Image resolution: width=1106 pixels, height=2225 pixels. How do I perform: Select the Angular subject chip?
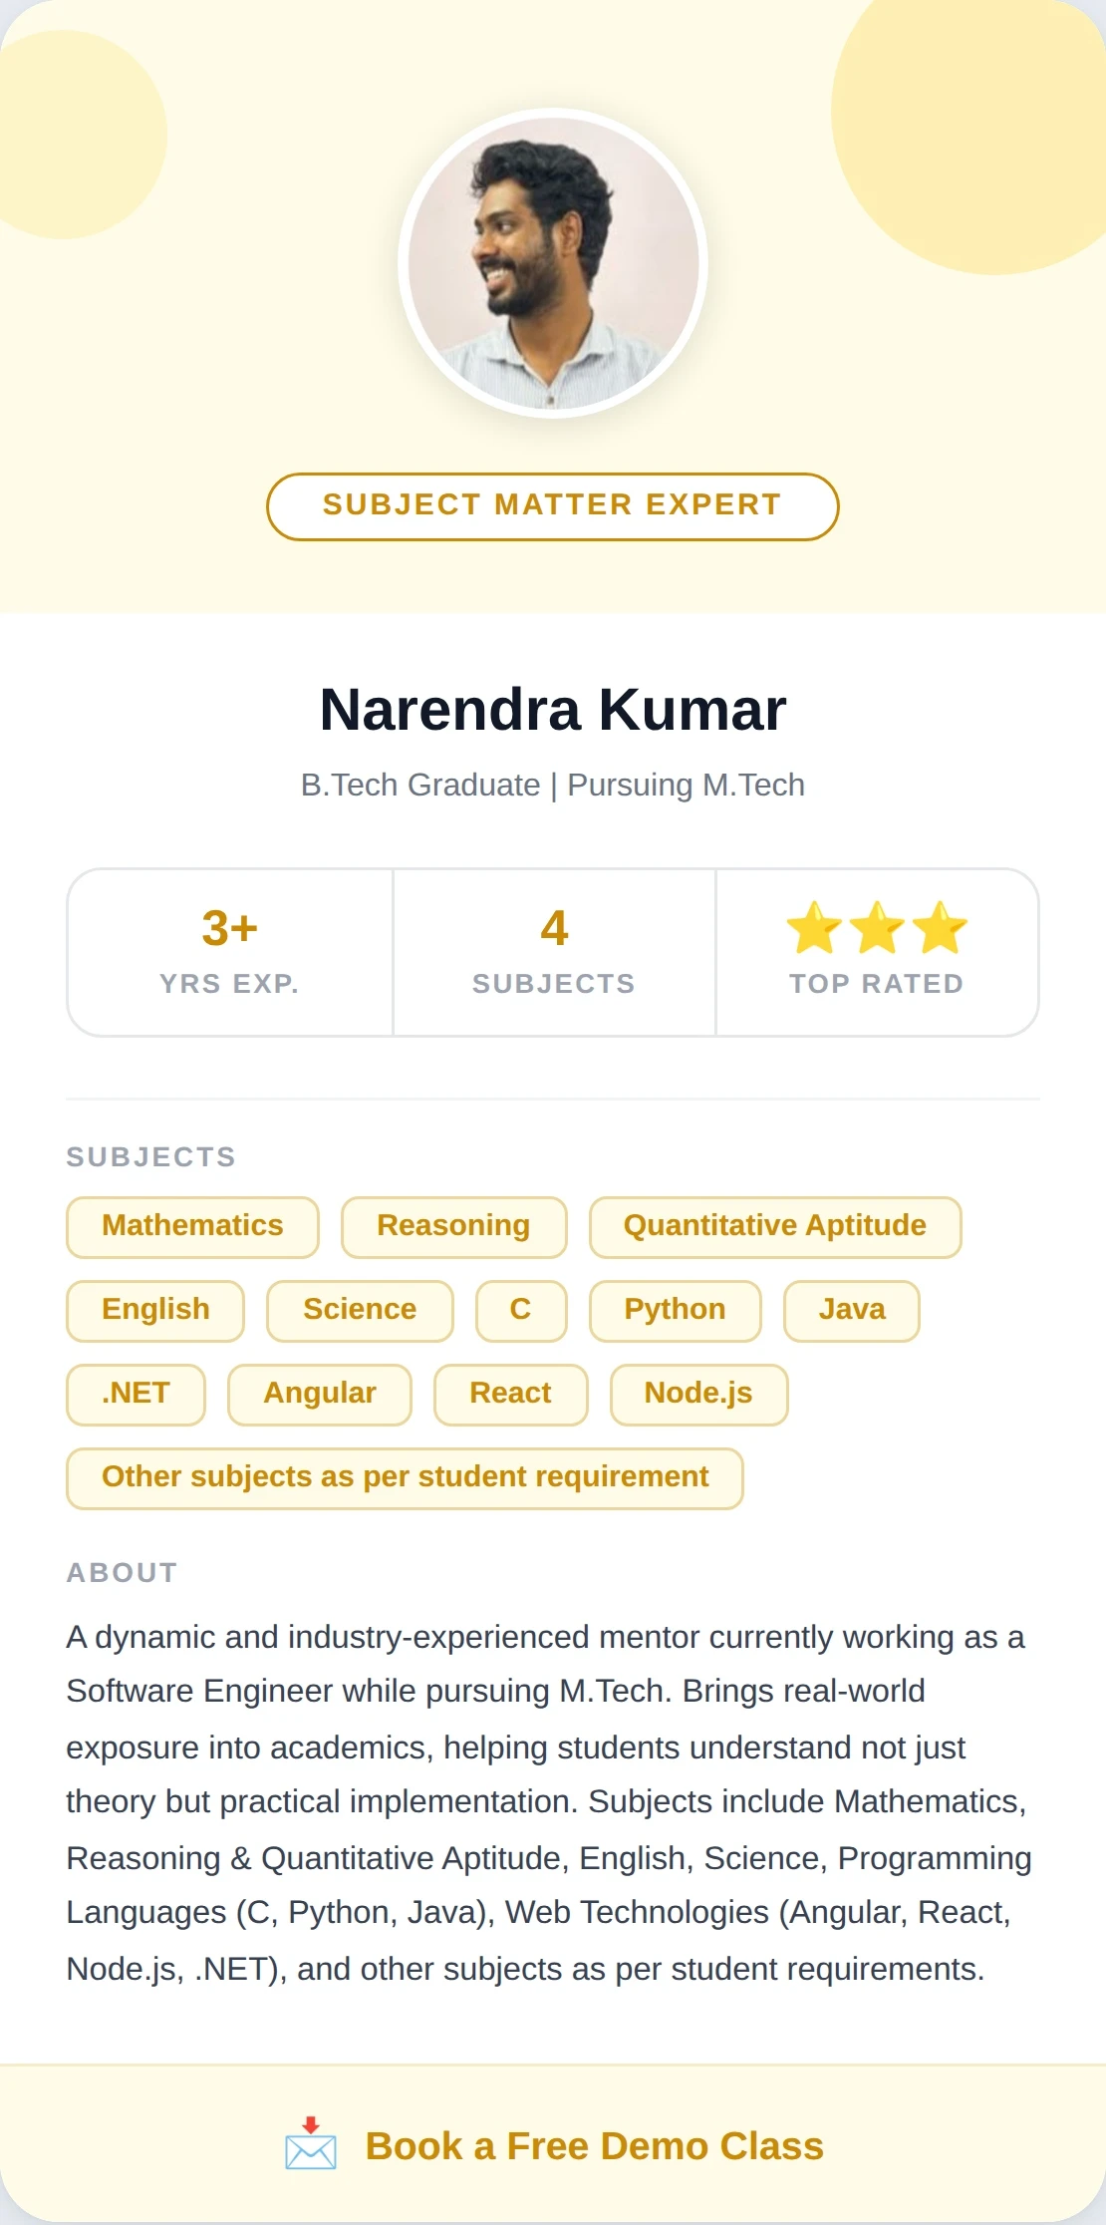tap(319, 1394)
